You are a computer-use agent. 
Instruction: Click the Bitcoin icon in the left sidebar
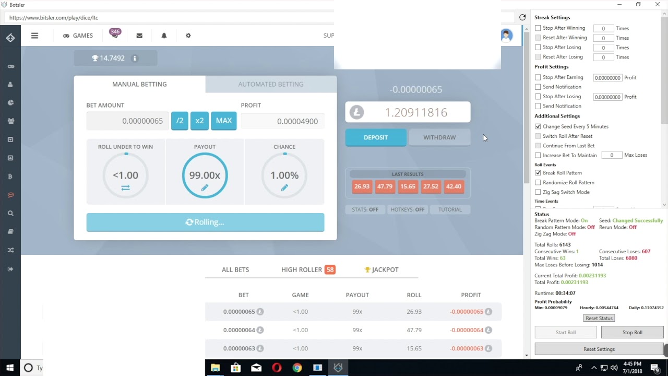[x=10, y=177]
